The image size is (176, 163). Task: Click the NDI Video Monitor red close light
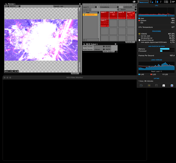point(5,78)
